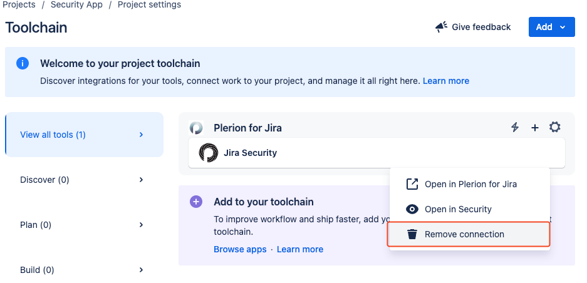Choose Open in Security menu item
587x283 pixels.
469,209
